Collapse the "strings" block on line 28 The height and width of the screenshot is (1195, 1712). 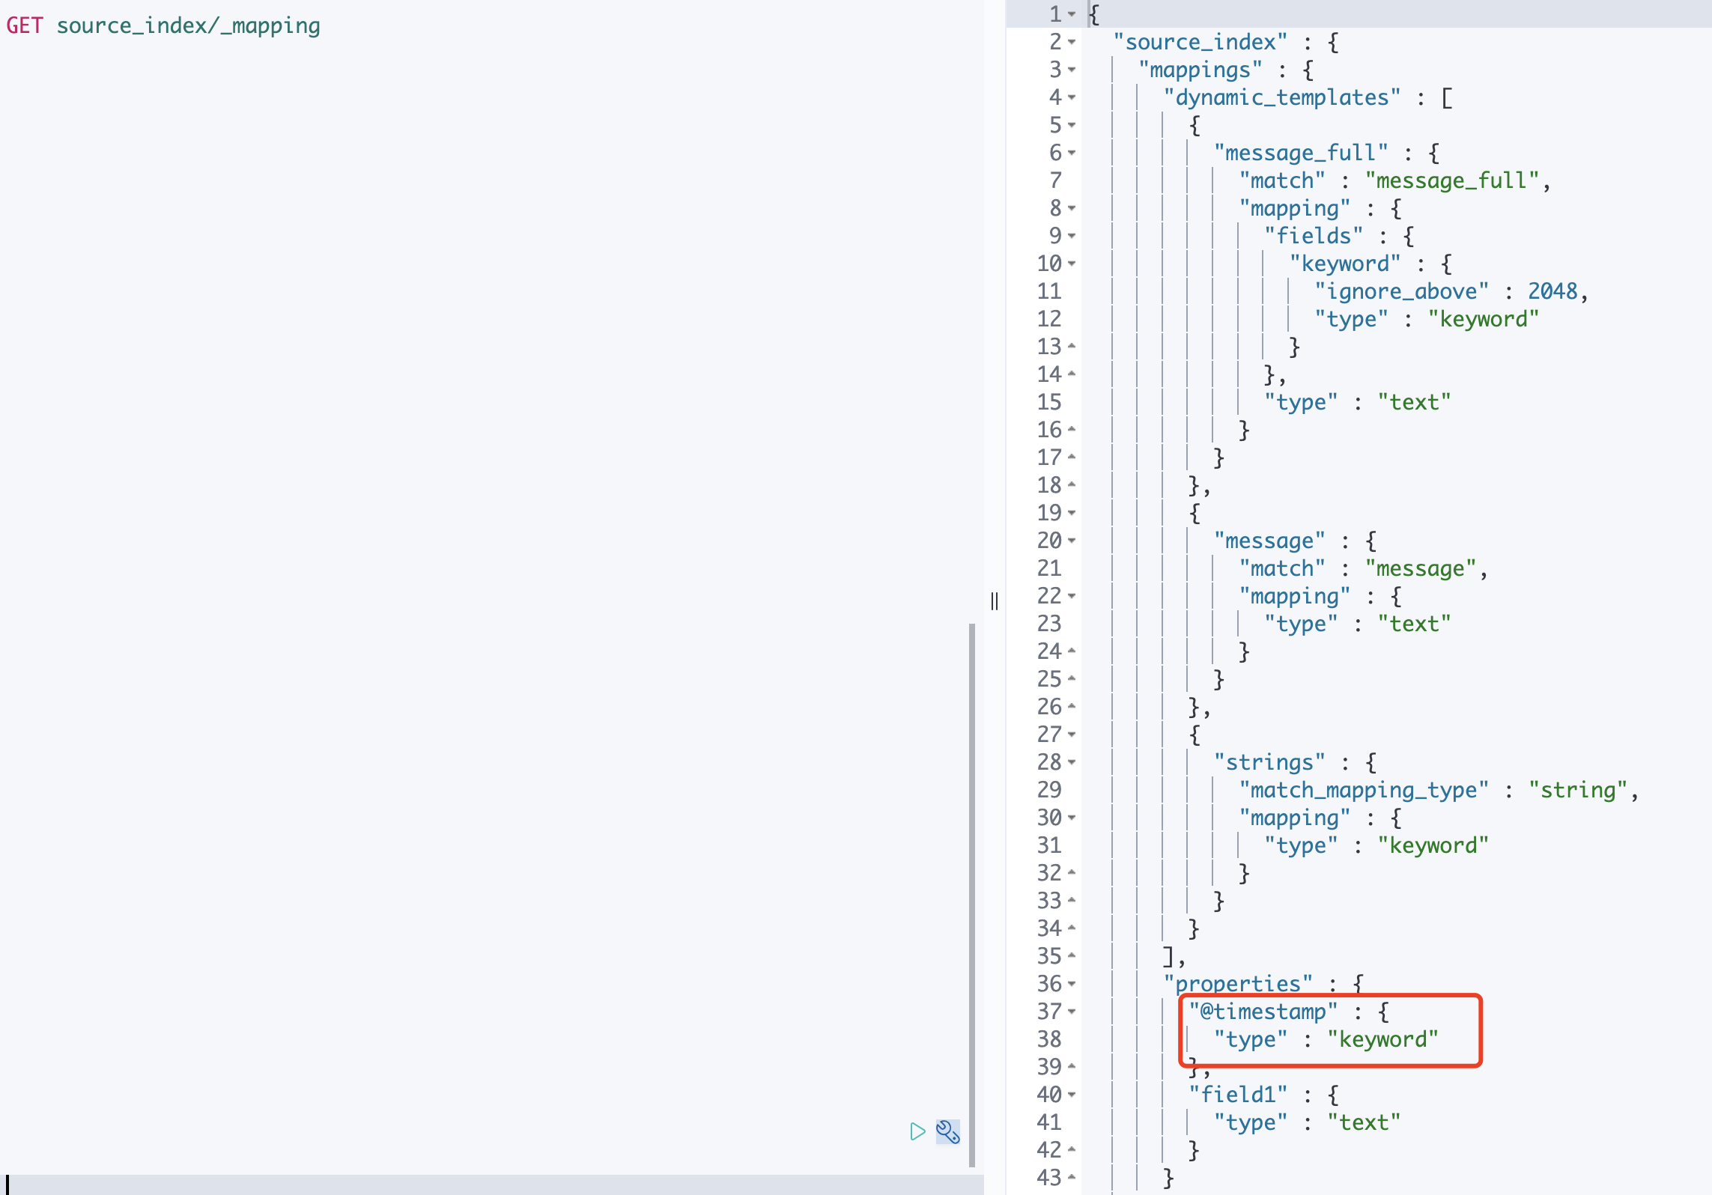click(1072, 762)
